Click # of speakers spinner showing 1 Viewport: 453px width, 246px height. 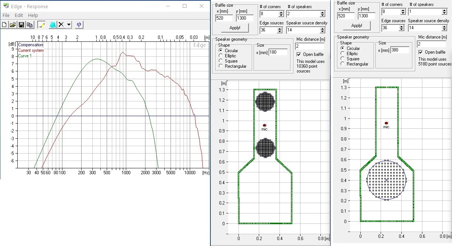pyautogui.click(x=445, y=11)
